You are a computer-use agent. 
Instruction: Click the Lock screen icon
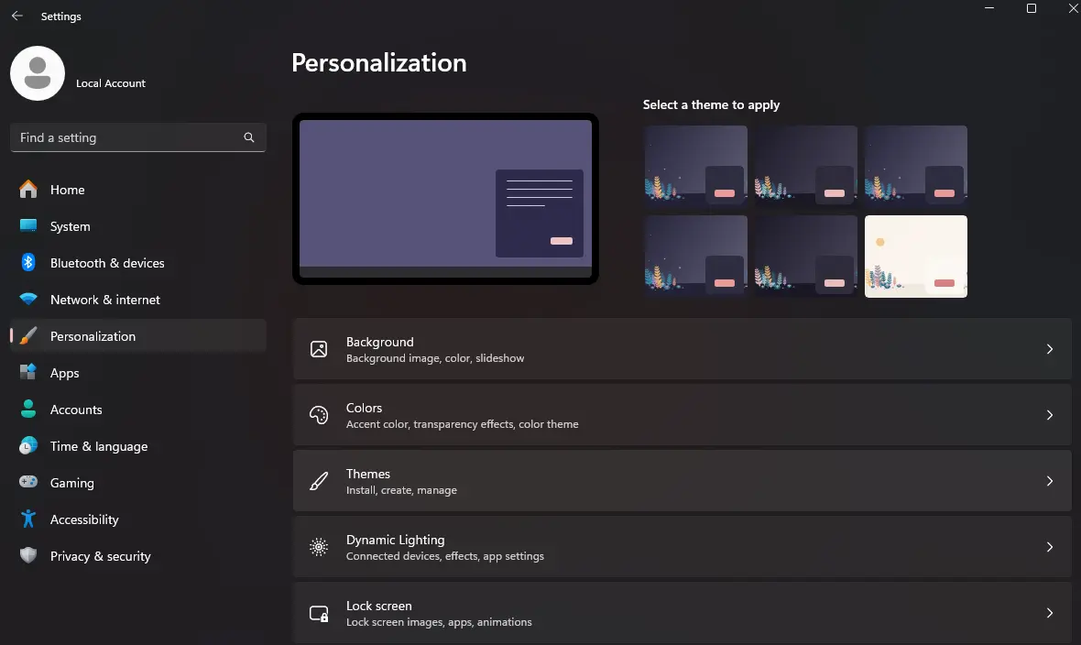point(319,613)
